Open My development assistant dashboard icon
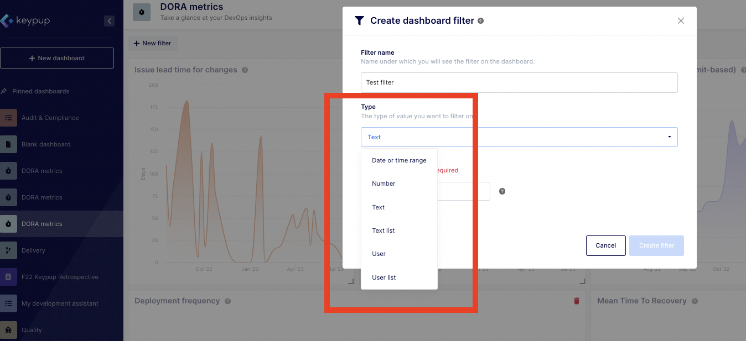746x341 pixels. 8,303
